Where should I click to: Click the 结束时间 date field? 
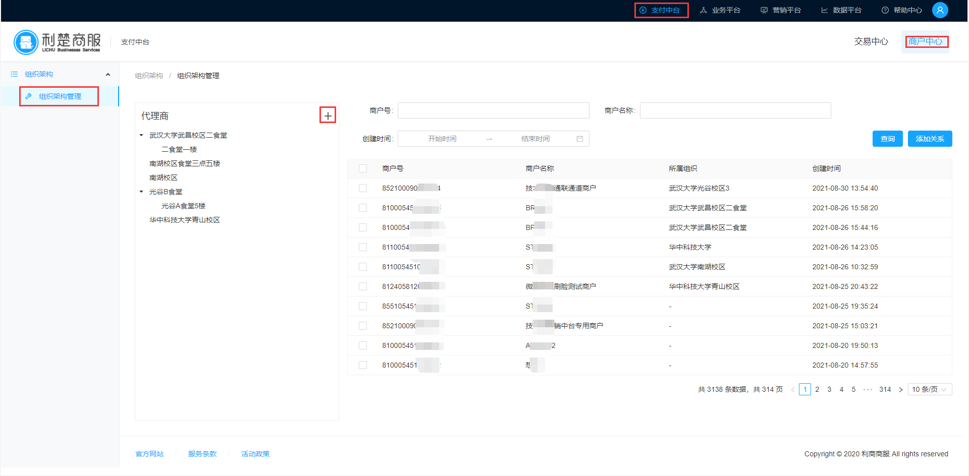pos(535,139)
